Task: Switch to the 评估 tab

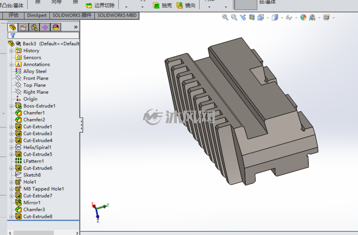Action: [x=13, y=15]
